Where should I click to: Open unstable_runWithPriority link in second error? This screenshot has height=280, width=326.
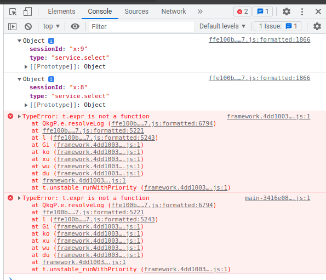(x=186, y=270)
